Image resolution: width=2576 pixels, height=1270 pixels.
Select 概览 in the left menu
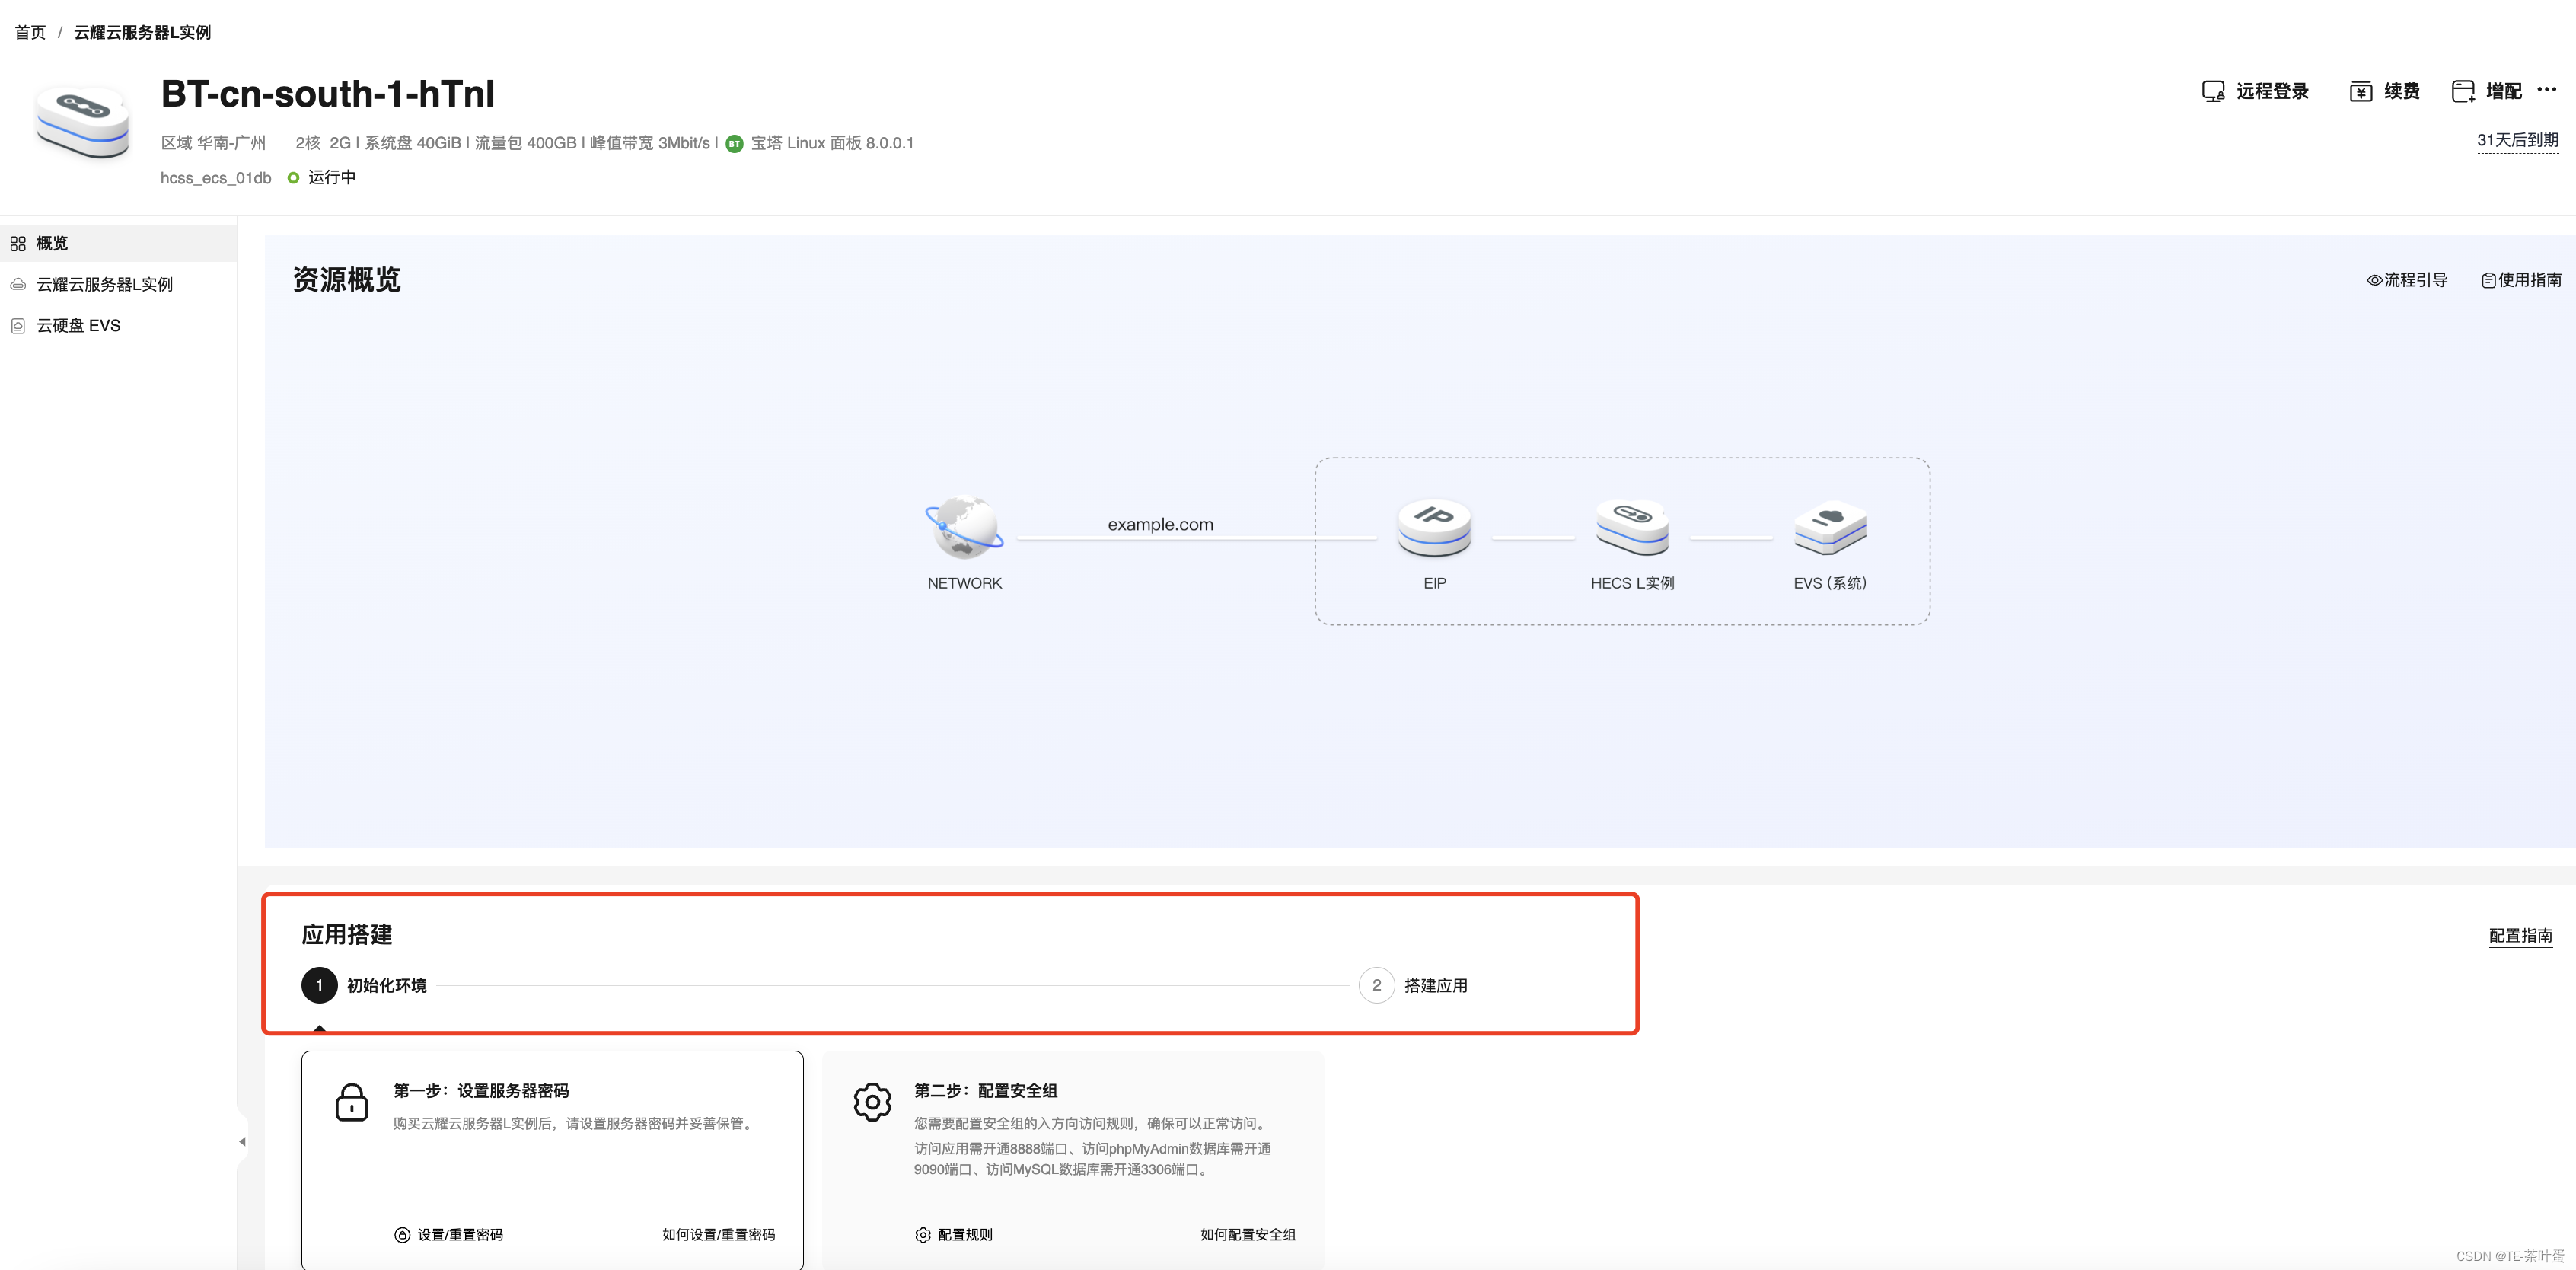118,243
